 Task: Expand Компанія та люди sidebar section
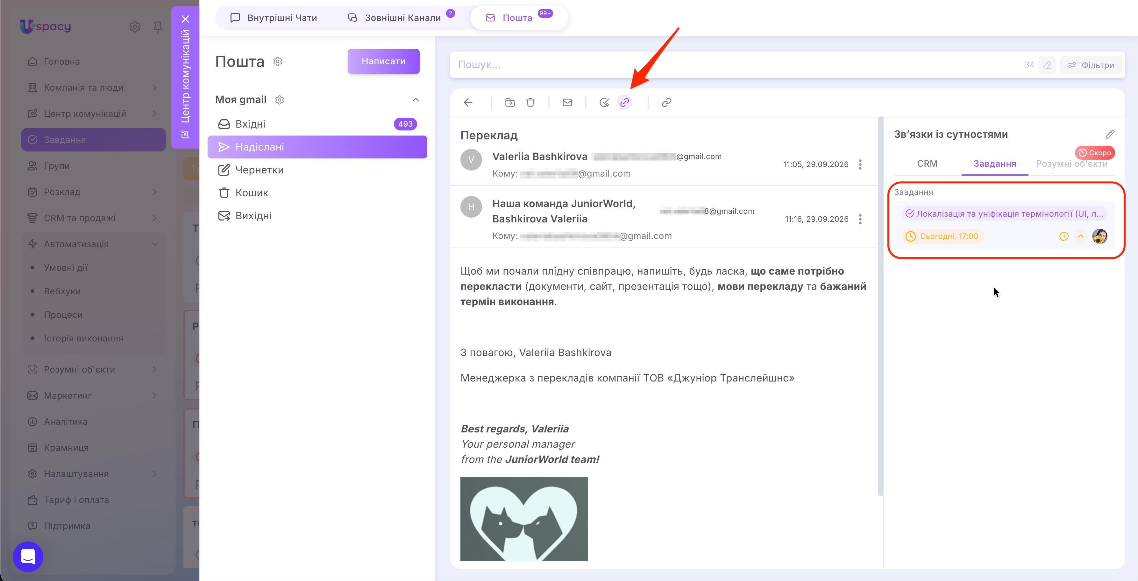[x=155, y=87]
